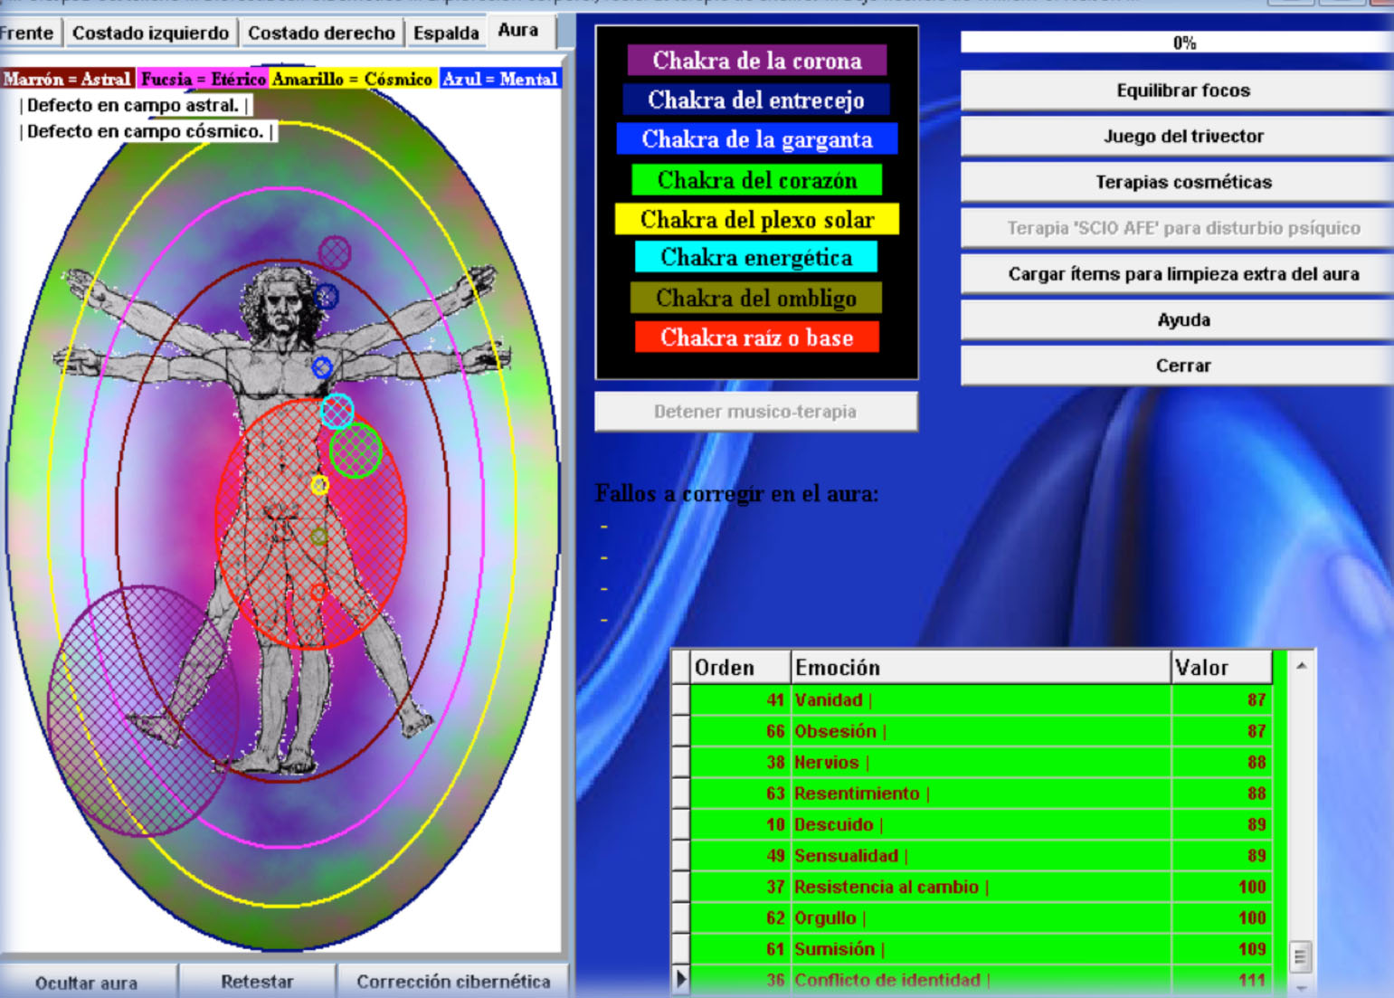Open the Espalda tab
Screen dimensions: 1394x998
point(446,33)
